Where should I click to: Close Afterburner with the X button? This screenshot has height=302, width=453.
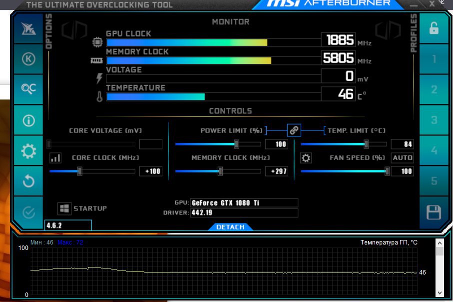click(x=432, y=4)
